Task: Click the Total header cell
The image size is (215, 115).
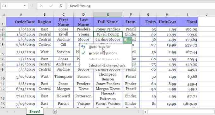Action: tap(187, 22)
